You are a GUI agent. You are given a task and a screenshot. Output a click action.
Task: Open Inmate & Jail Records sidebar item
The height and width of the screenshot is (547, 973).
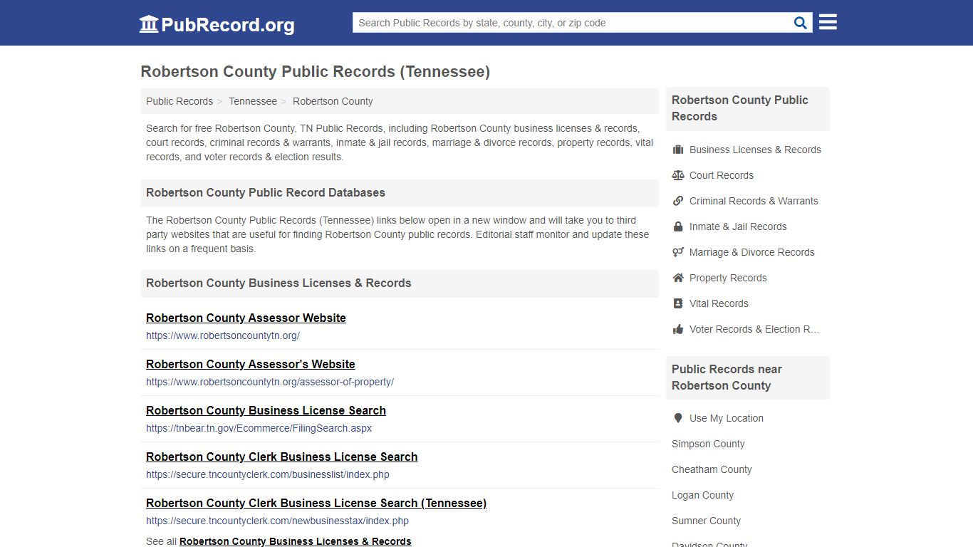738,226
